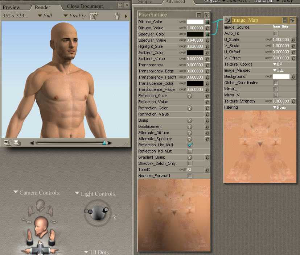This screenshot has height=255, width=300.
Task: Click the light creation star icon
Action: (115, 217)
